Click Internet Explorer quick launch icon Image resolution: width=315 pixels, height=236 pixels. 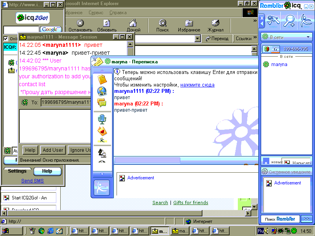click(x=50, y=231)
